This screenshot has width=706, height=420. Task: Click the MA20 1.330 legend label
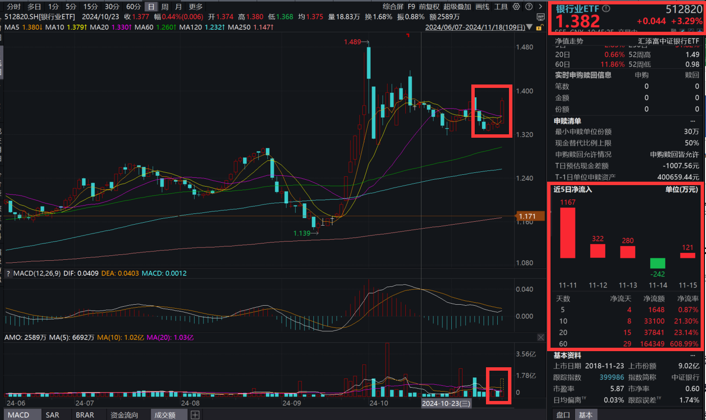111,27
